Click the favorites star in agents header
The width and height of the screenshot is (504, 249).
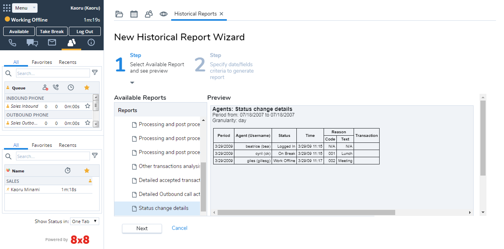click(x=87, y=170)
